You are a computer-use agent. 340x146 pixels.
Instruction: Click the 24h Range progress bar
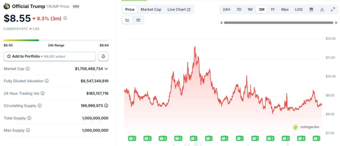56,40
